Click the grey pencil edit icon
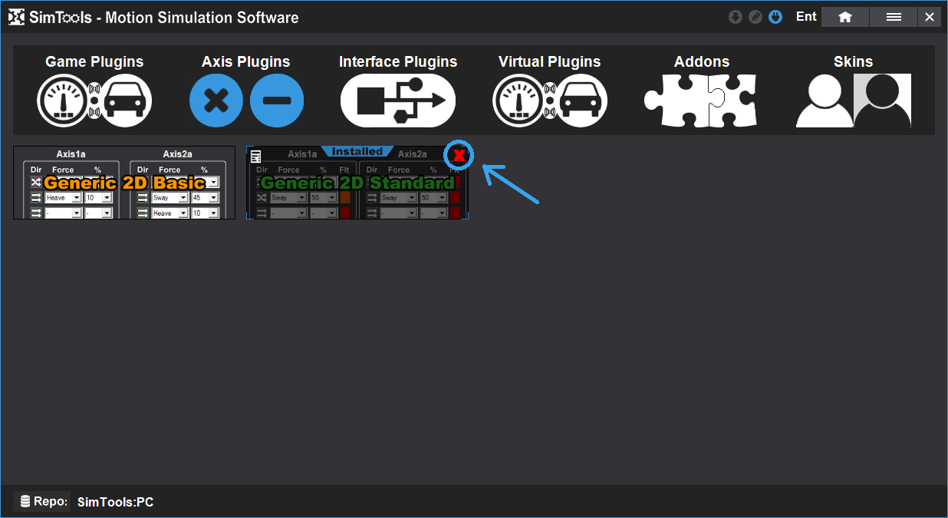This screenshot has width=948, height=518. click(755, 17)
